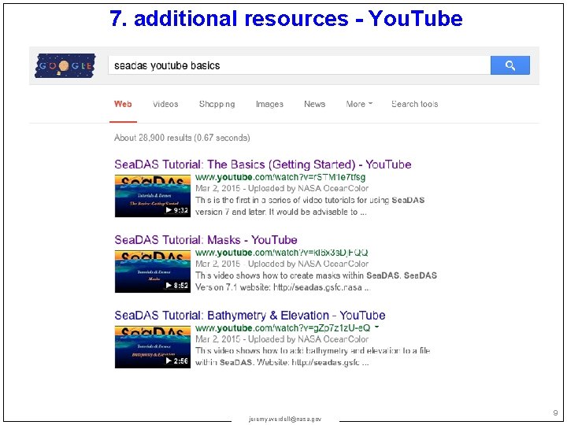Click the slide title '7. additional resources - YouTube'

[286, 18]
